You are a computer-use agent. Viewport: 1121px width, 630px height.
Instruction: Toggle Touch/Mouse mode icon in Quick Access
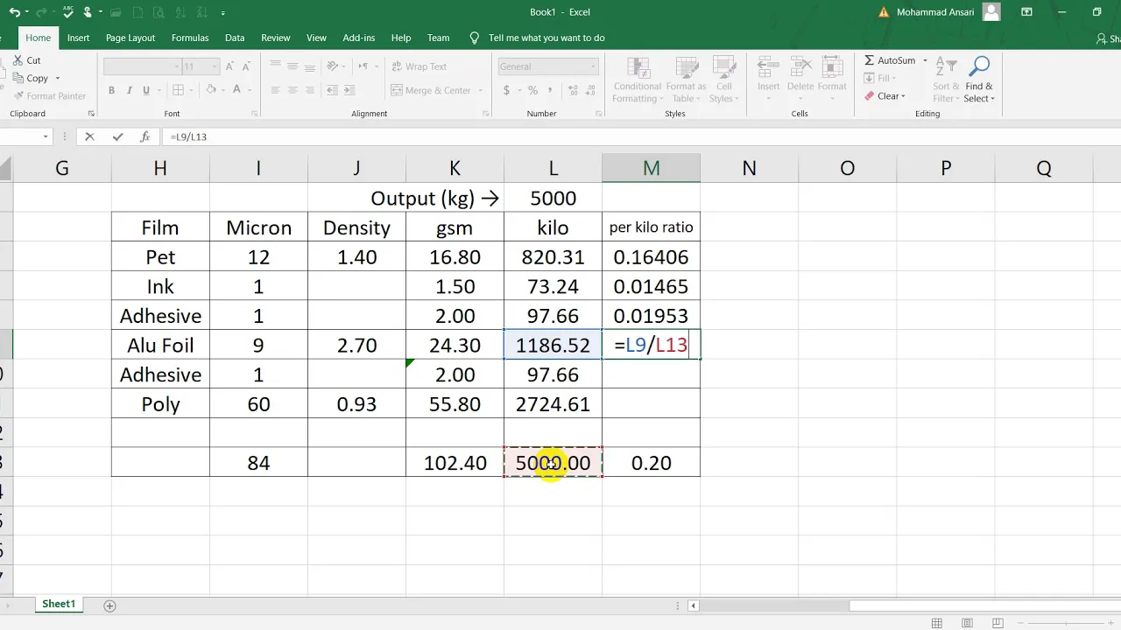[x=88, y=12]
